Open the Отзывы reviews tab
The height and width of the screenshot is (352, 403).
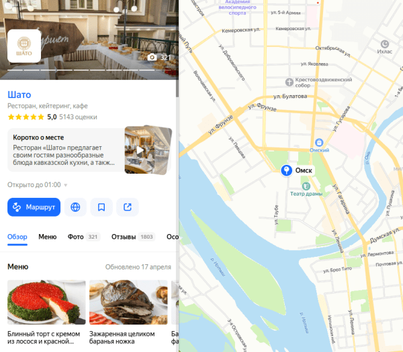tap(133, 237)
